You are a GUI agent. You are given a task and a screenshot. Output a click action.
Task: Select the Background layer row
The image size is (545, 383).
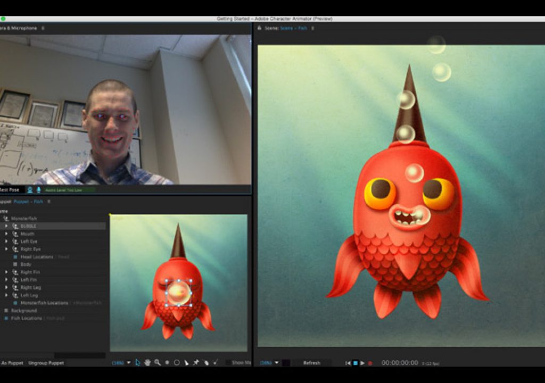(53, 310)
